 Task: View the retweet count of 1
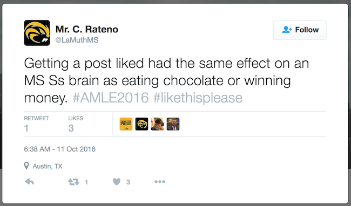(x=36, y=124)
